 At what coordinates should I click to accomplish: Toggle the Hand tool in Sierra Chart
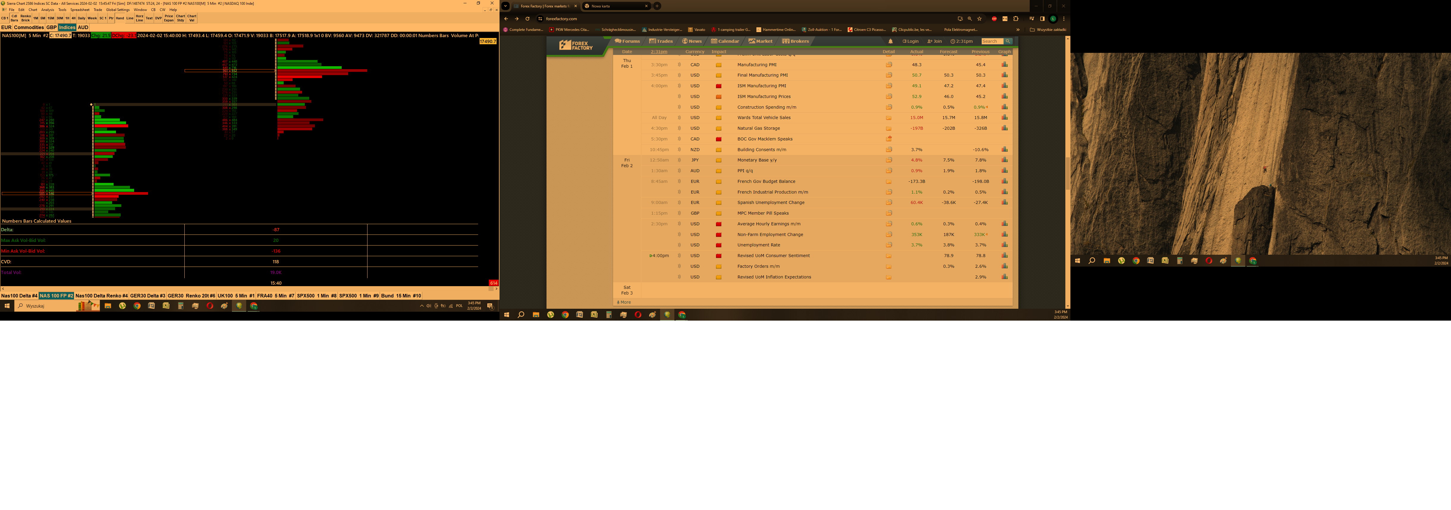[x=120, y=18]
